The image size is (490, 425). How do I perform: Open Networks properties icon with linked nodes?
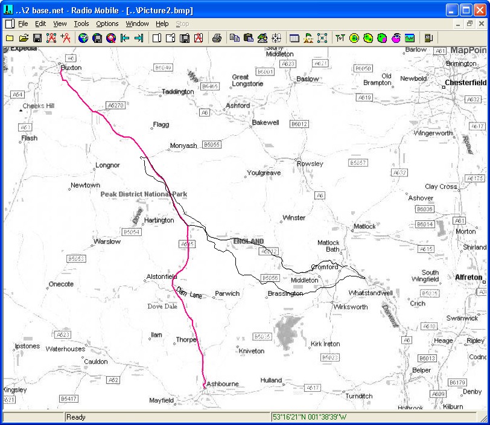coord(51,38)
